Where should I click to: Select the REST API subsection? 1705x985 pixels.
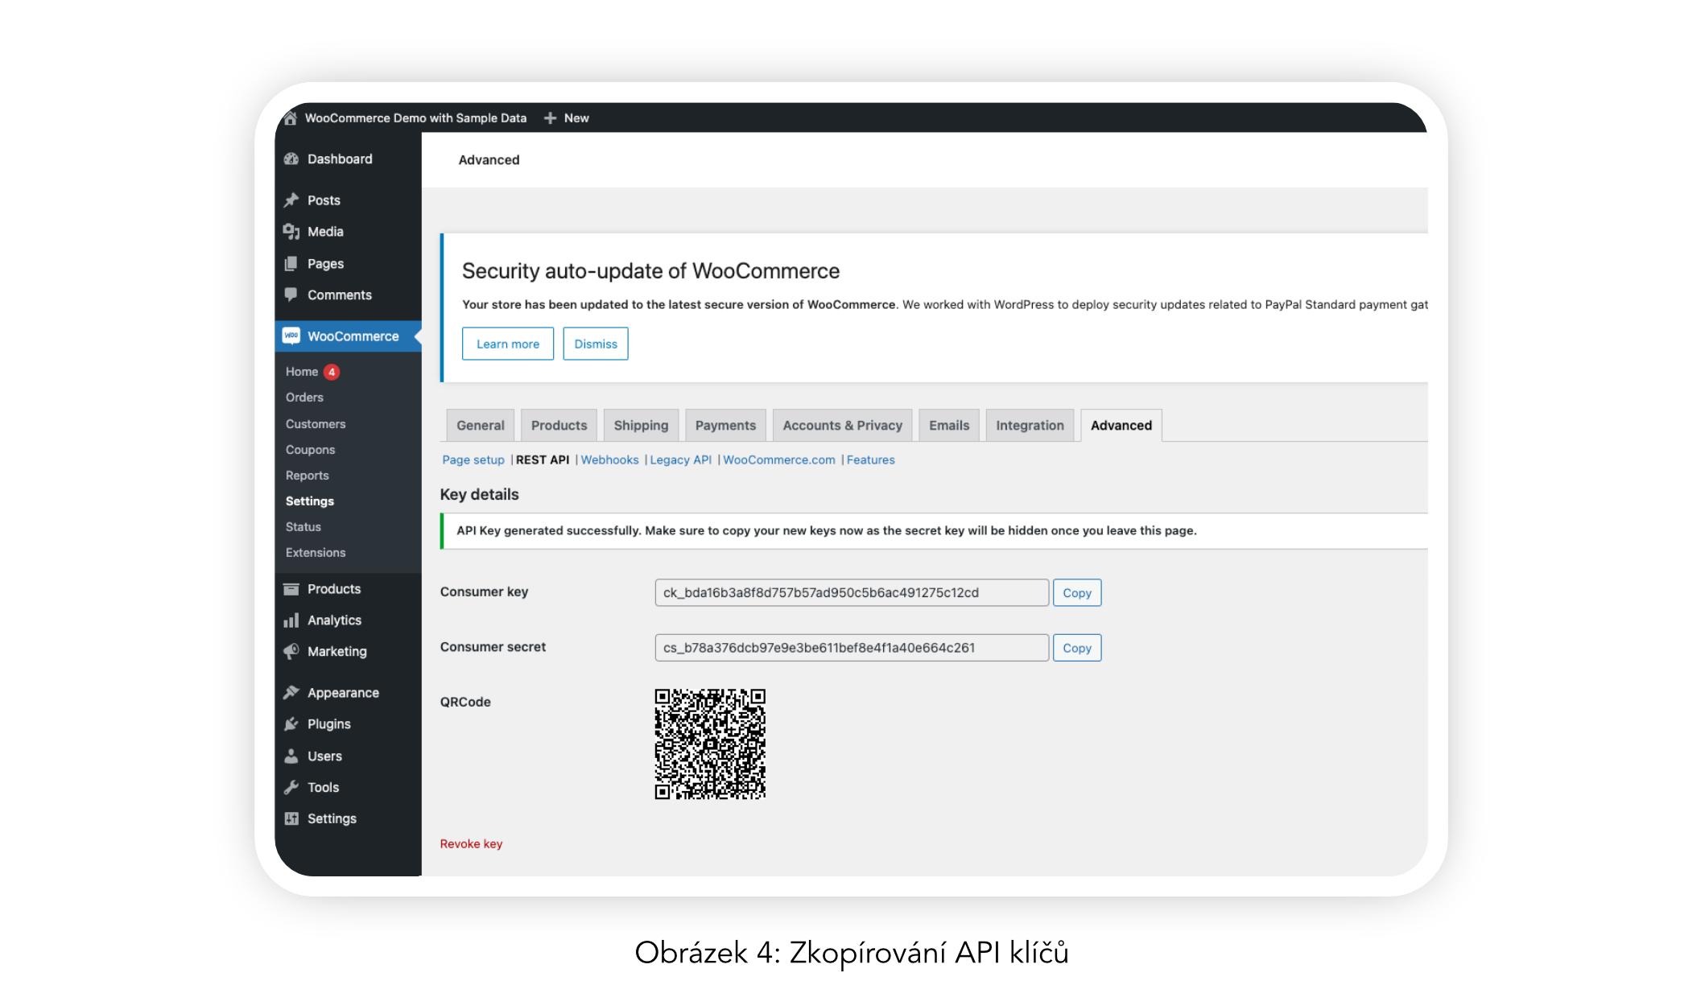[x=543, y=460]
